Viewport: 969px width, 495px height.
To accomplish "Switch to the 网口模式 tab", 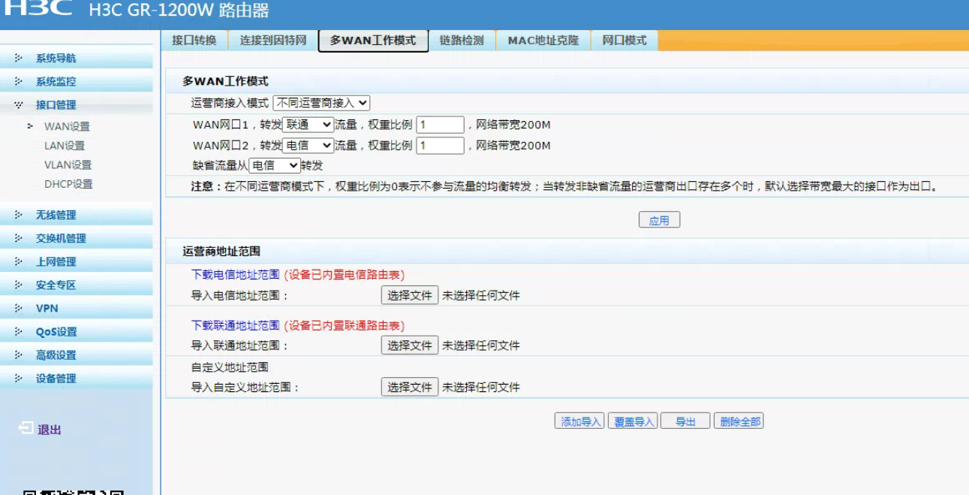I will point(624,41).
